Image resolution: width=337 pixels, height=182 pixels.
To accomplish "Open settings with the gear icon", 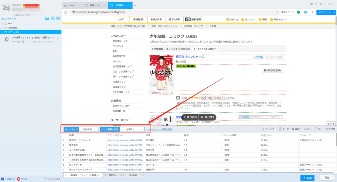I will tap(320, 4).
